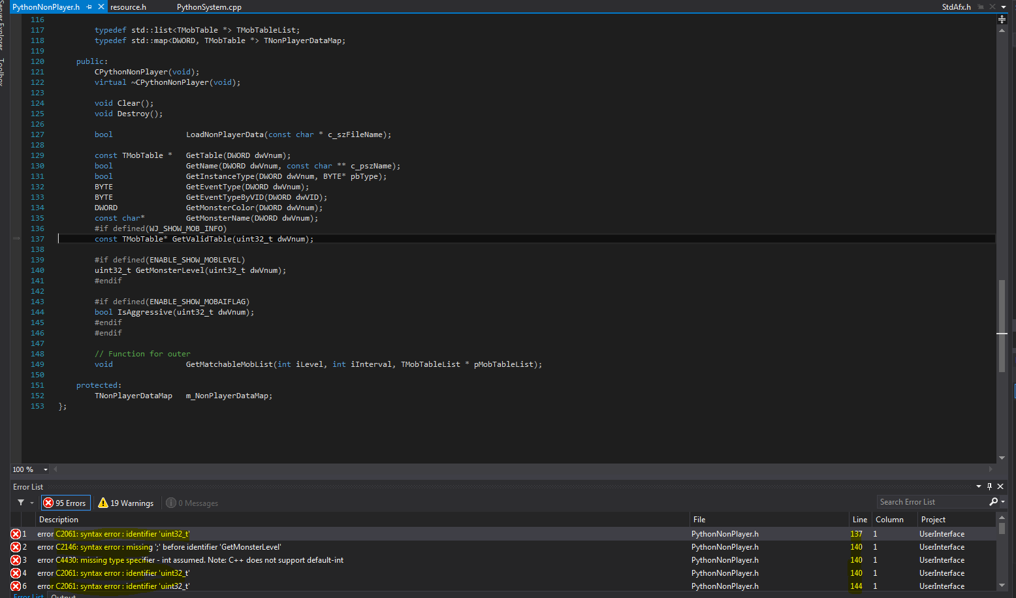Click the search magnifier in Error List

point(993,502)
